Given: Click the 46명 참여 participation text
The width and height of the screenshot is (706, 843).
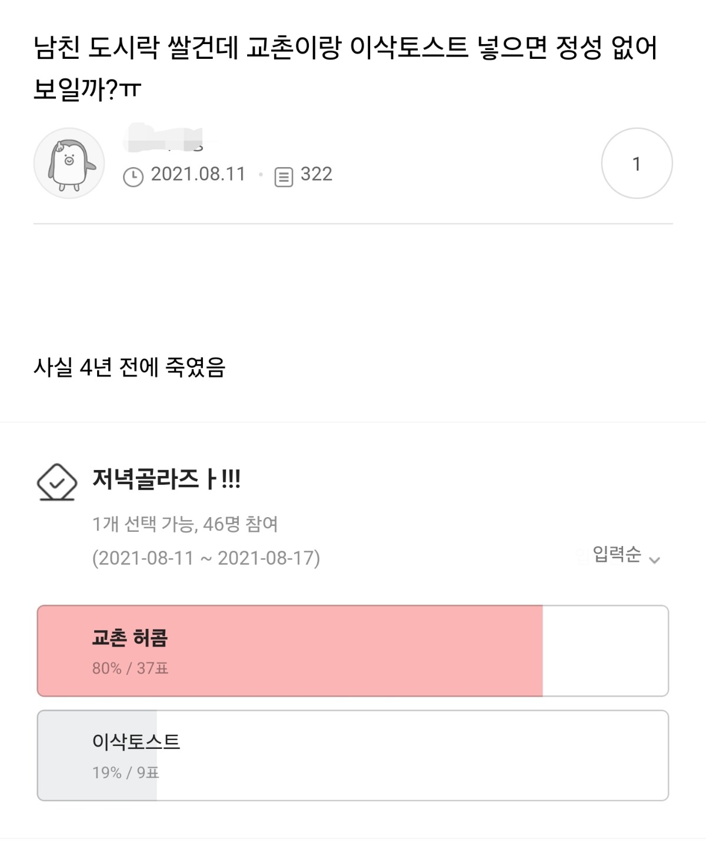Looking at the screenshot, I should pos(241,524).
